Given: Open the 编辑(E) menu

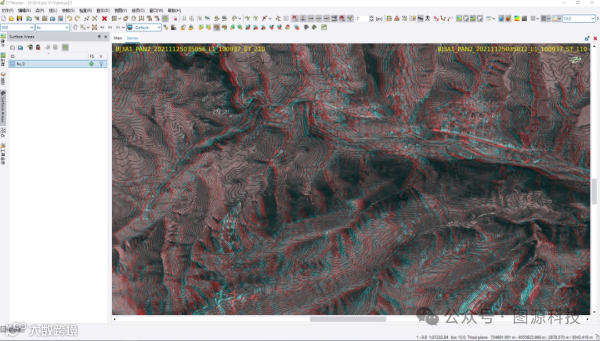Looking at the screenshot, I should (x=24, y=11).
